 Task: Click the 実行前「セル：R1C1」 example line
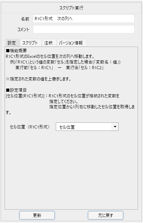pos(59,68)
